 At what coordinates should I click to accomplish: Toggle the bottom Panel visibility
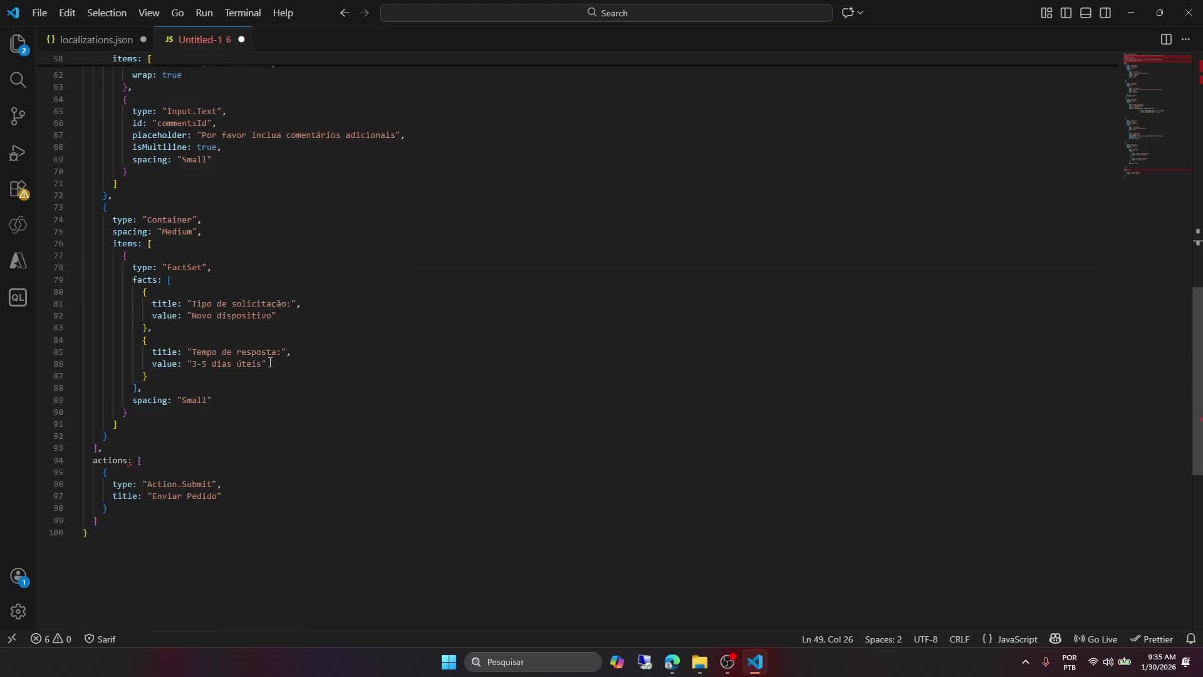[1086, 13]
